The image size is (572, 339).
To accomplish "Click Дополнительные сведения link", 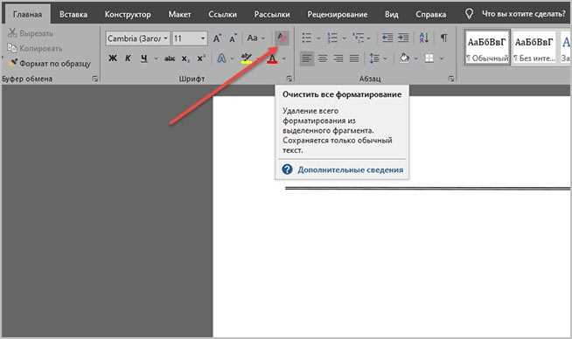I will [350, 169].
